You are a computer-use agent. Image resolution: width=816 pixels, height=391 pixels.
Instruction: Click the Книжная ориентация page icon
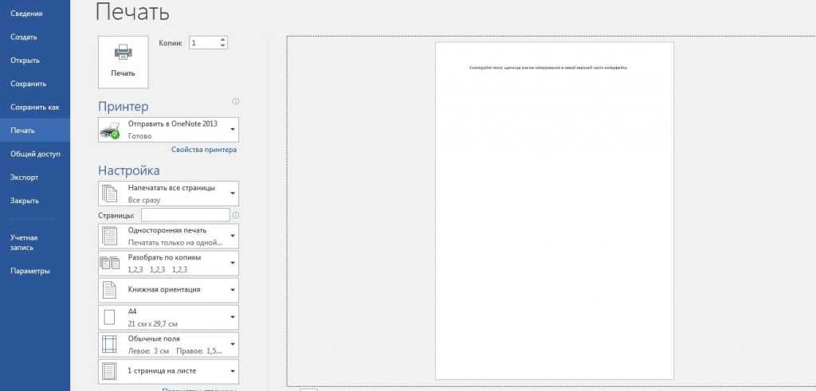point(110,290)
